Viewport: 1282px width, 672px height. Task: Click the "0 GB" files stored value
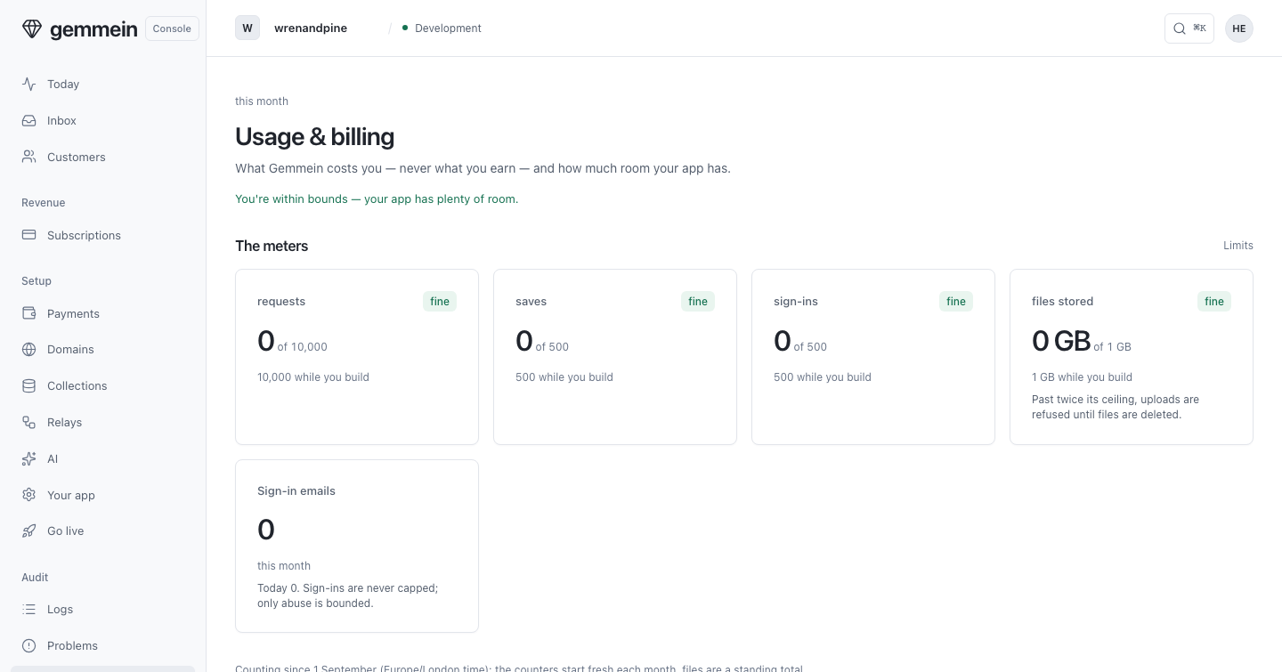click(1061, 341)
